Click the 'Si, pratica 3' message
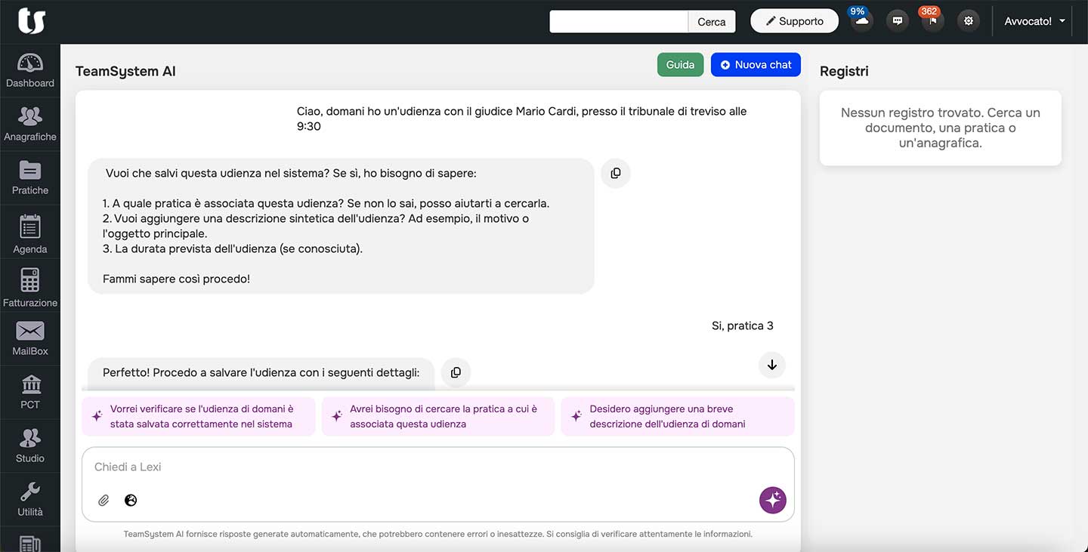The width and height of the screenshot is (1088, 552). coord(743,326)
